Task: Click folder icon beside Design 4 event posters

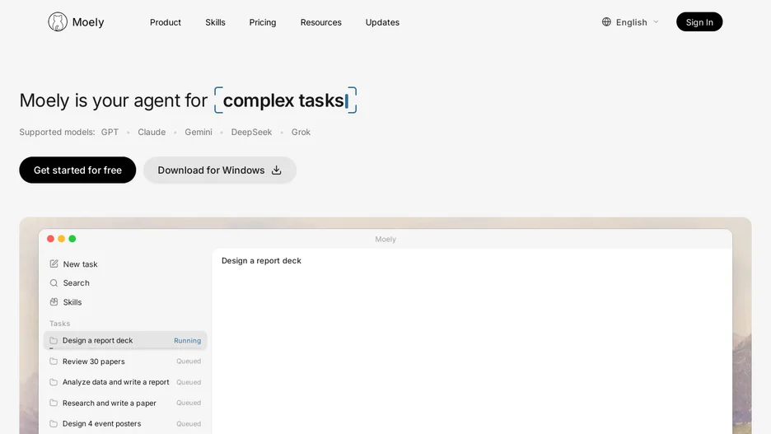Action: click(x=54, y=423)
